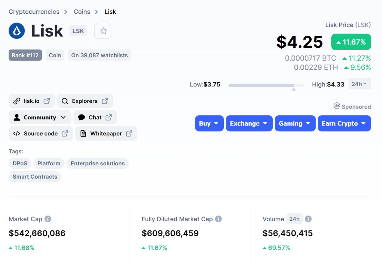Open the Chat link
Viewport: 382px width, 262px height.
[95, 117]
